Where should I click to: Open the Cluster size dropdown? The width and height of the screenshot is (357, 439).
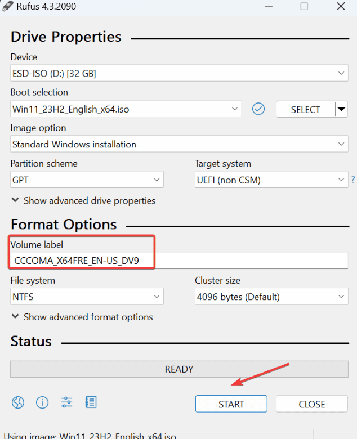pyautogui.click(x=271, y=297)
